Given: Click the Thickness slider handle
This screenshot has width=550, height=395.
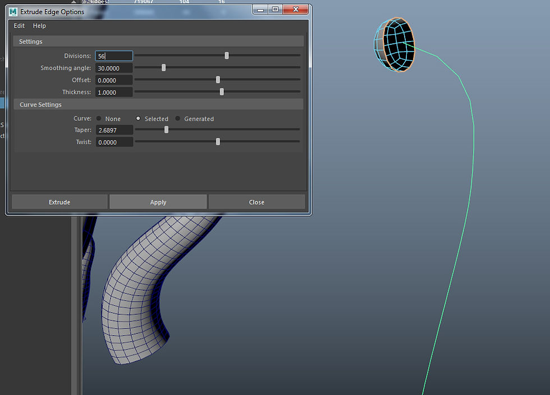Looking at the screenshot, I should 222,92.
